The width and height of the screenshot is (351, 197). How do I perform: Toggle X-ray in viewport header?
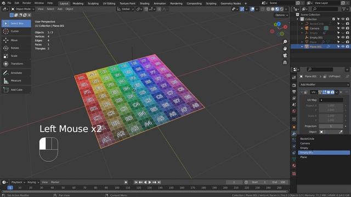263,9
